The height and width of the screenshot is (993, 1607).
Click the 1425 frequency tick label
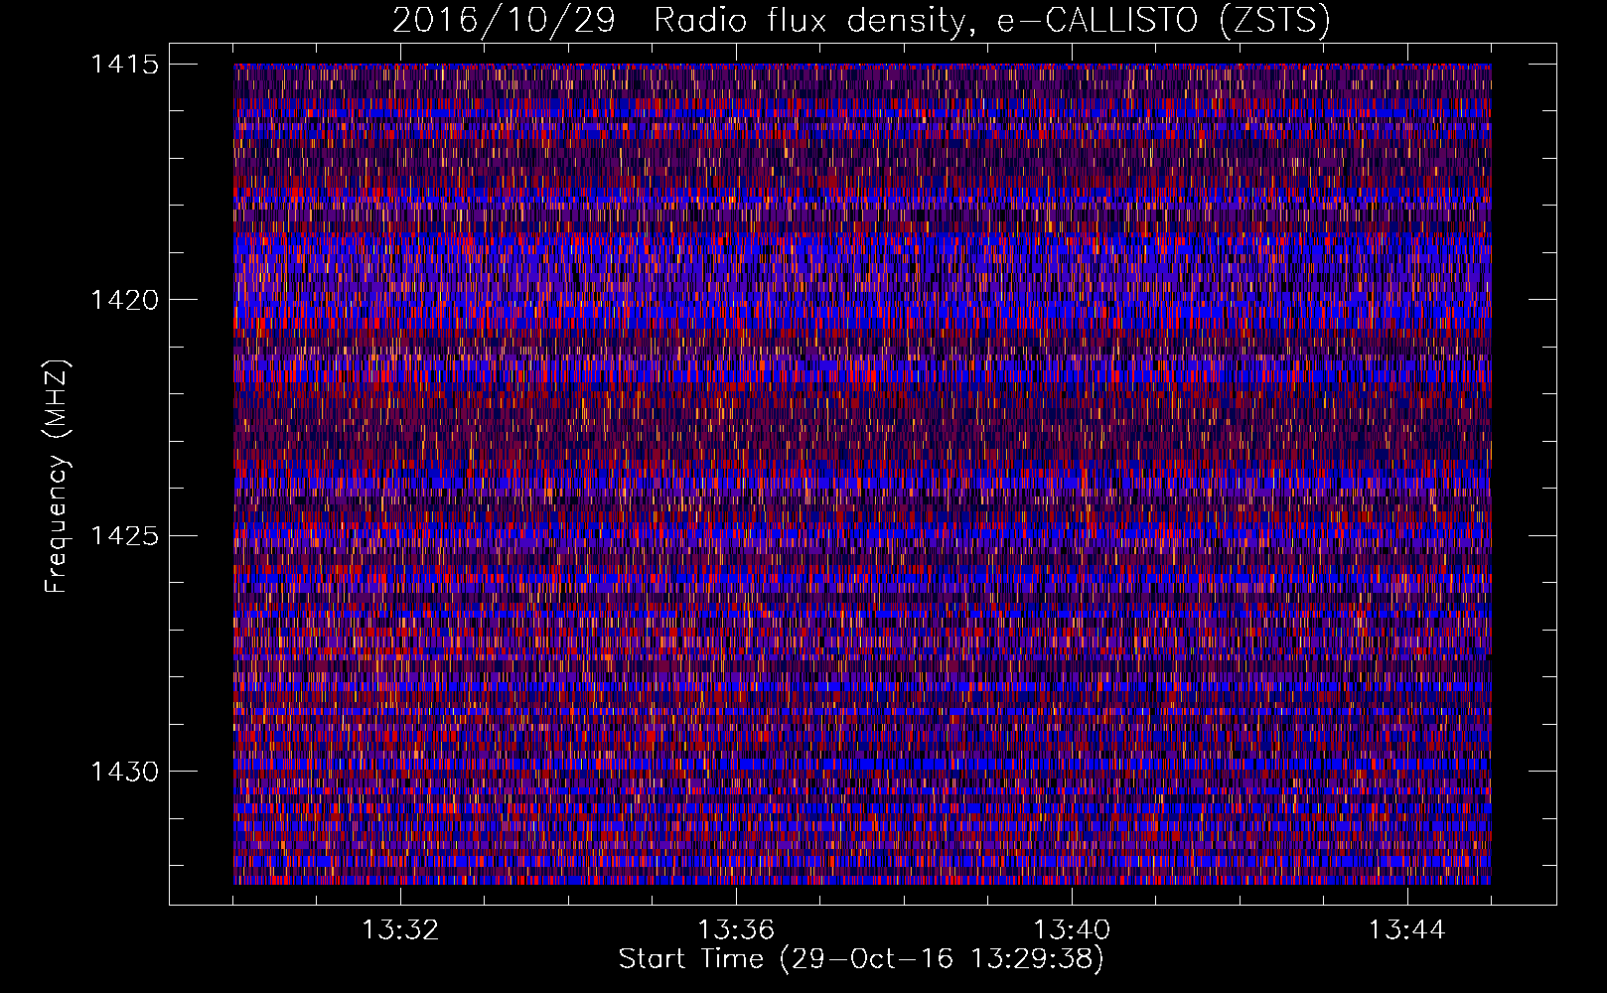point(125,536)
